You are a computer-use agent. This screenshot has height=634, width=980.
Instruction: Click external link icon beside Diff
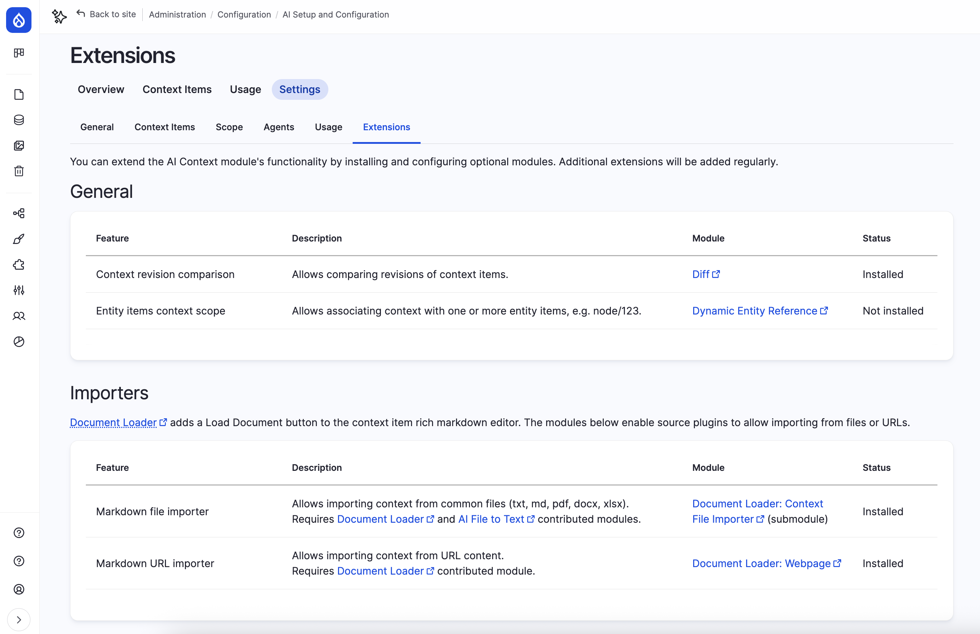(x=716, y=274)
